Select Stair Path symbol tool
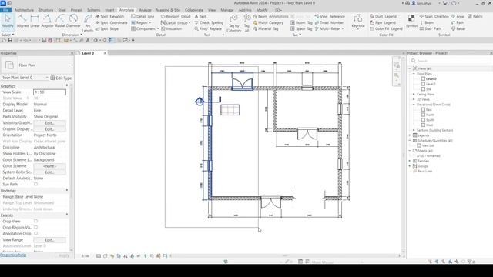 pos(430,28)
